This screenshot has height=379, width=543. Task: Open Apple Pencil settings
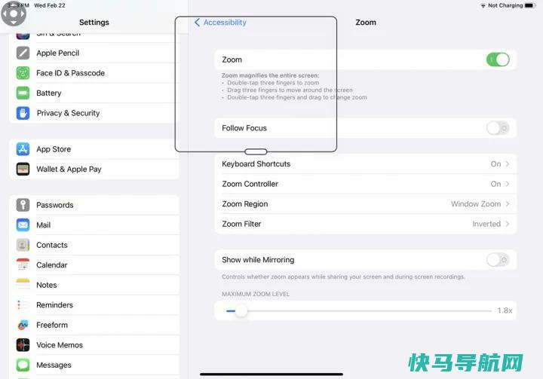coord(94,53)
